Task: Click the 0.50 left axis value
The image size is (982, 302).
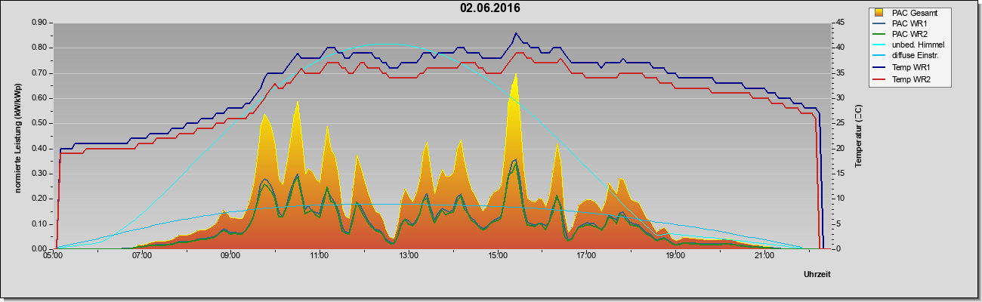Action: 39,123
